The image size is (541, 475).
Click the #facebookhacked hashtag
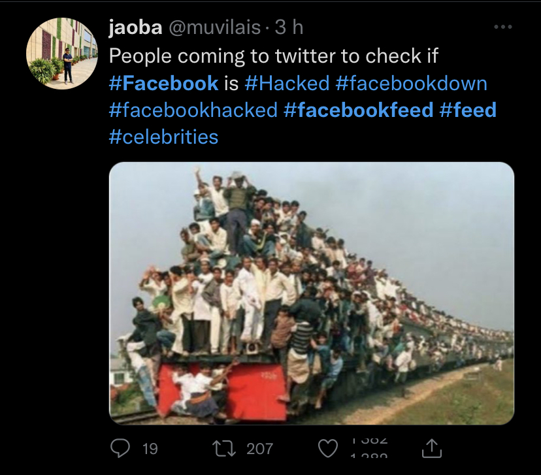click(193, 110)
